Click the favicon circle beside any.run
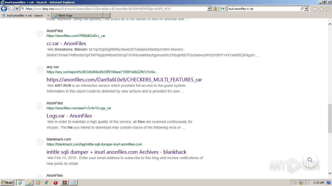The height and width of the screenshot is (186, 332). pyautogui.click(x=40, y=70)
